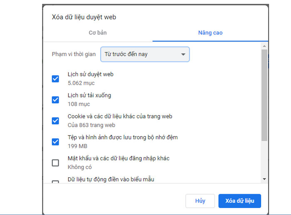Open the 'Từ trước đến nay' combo box
The image size is (291, 215).
145,54
